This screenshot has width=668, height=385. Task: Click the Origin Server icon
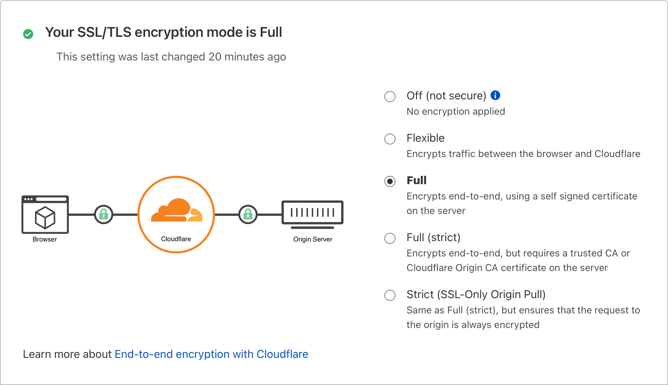[312, 213]
